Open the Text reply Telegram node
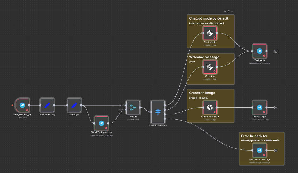The height and width of the screenshot is (173, 298). [x=259, y=51]
